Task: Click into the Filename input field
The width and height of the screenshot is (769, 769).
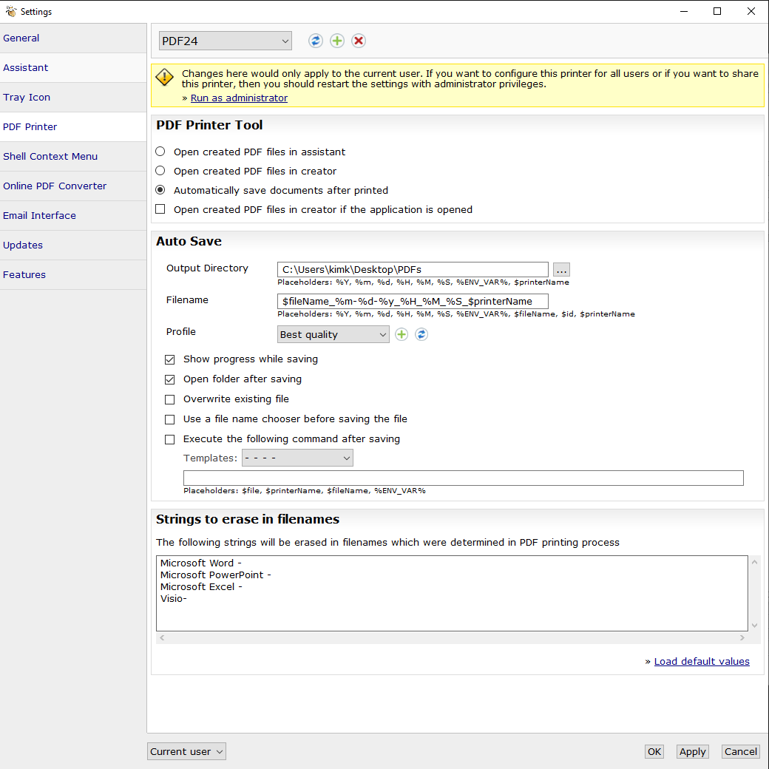Action: click(413, 301)
